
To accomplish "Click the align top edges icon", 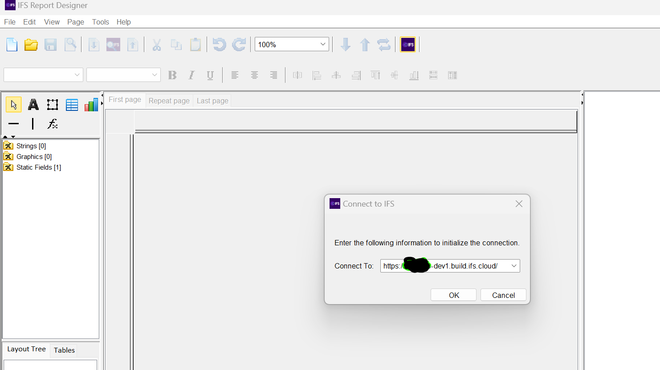I will (x=375, y=75).
